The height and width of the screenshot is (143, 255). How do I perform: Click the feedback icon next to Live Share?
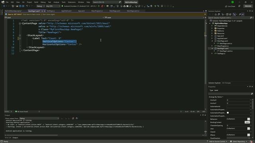(x=239, y=6)
